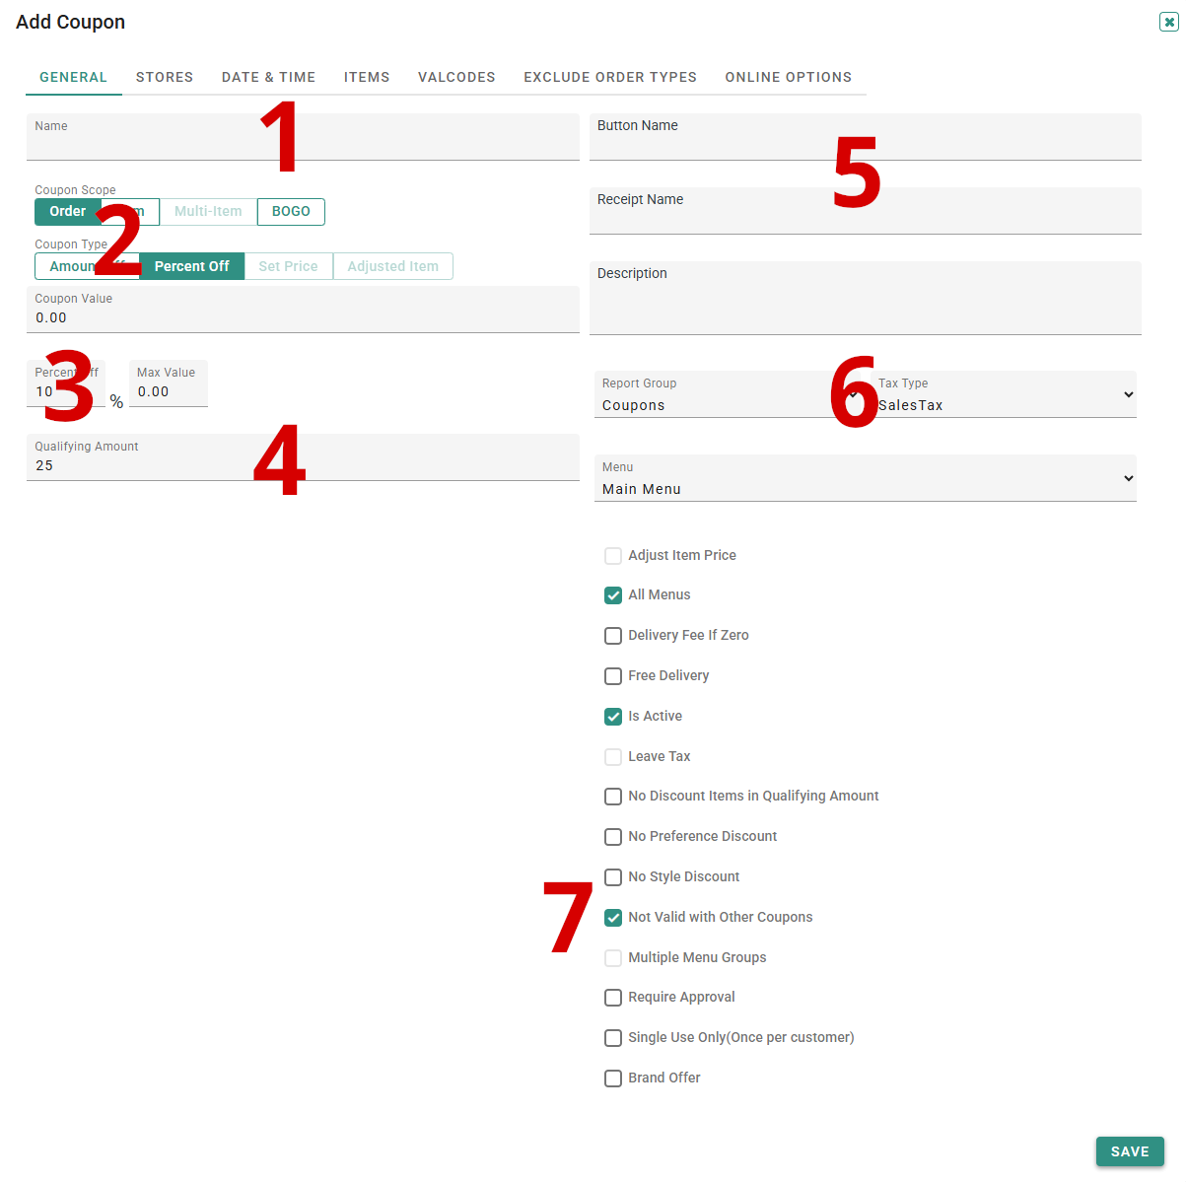The width and height of the screenshot is (1186, 1183).
Task: Uncheck the All Menus checkbox
Action: tap(613, 595)
